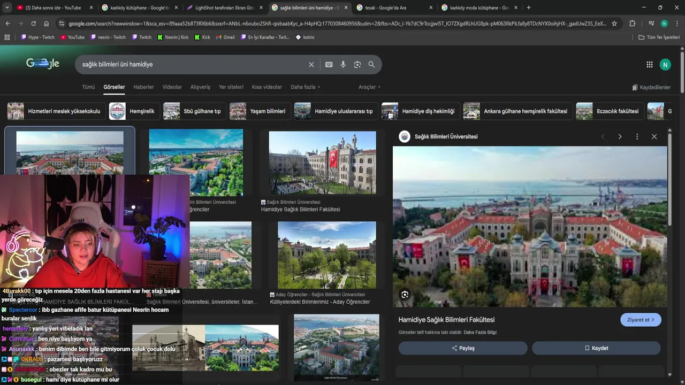Select the Hamidiye uluslararası tıp chip
The height and width of the screenshot is (385, 685).
coord(336,111)
